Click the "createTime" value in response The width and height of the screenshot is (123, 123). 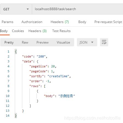point(58,76)
